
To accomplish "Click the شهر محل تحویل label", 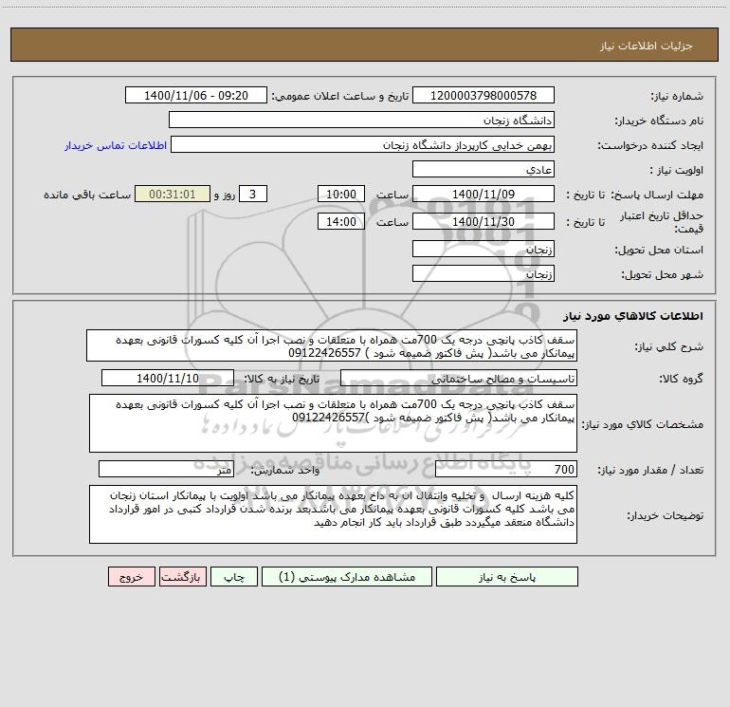I will [x=663, y=274].
